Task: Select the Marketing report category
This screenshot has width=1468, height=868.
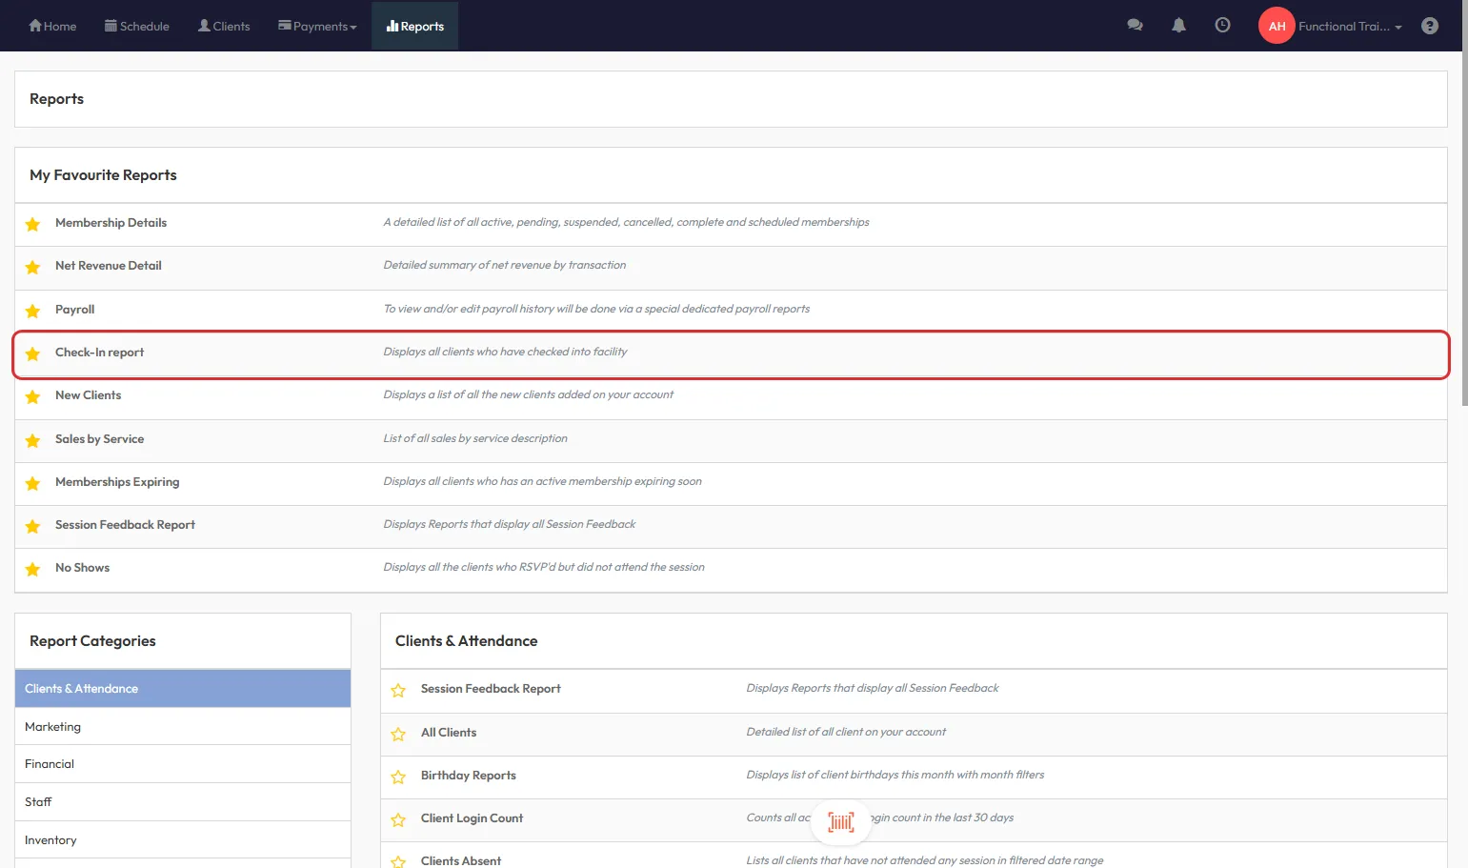Action: 53,727
